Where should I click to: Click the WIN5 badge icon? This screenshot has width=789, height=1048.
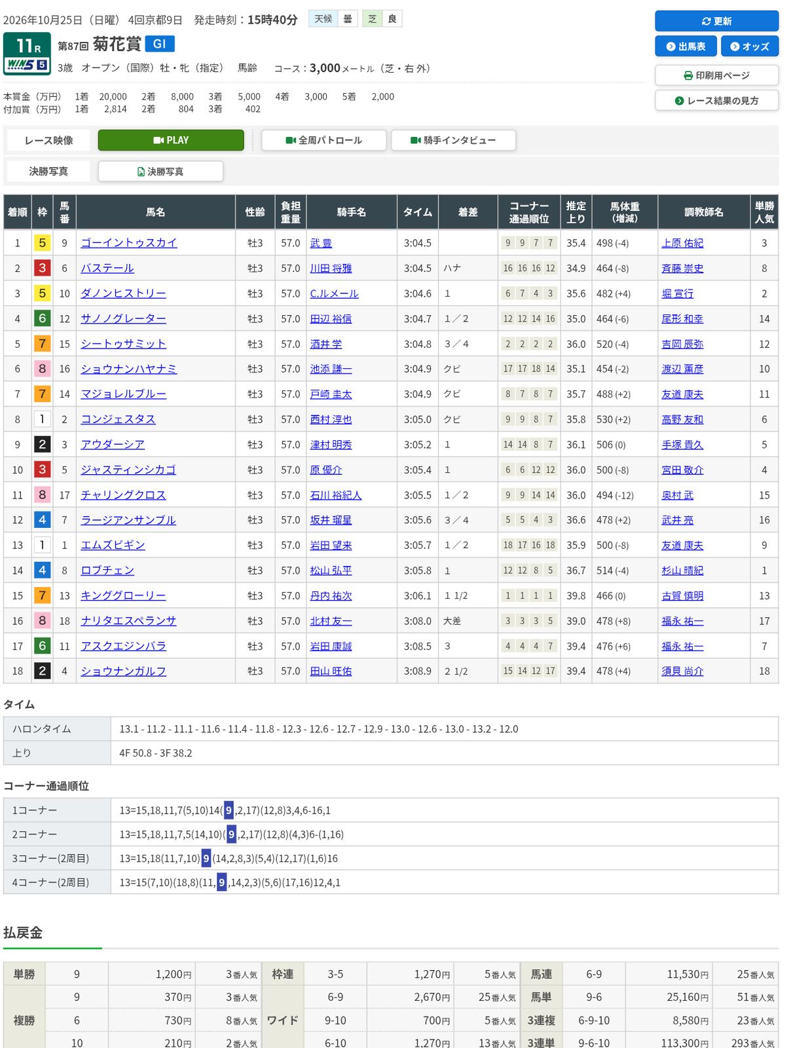pyautogui.click(x=27, y=65)
